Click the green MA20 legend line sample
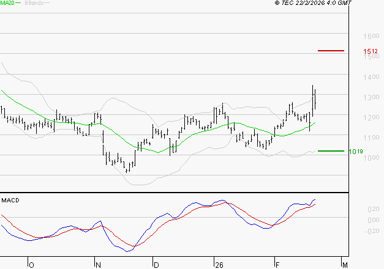Image resolution: width=384 pixels, height=269 pixels. click(x=18, y=3)
